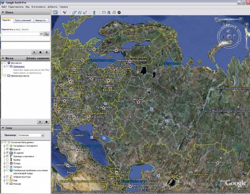The image size is (250, 194).
Task: Open the Инструменты menu
Action: (x=39, y=7)
